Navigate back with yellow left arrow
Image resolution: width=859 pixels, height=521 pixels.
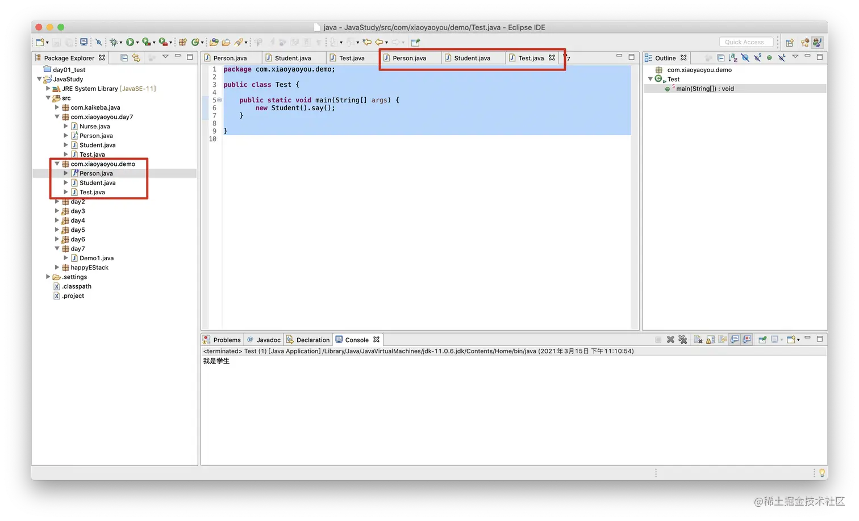[379, 42]
